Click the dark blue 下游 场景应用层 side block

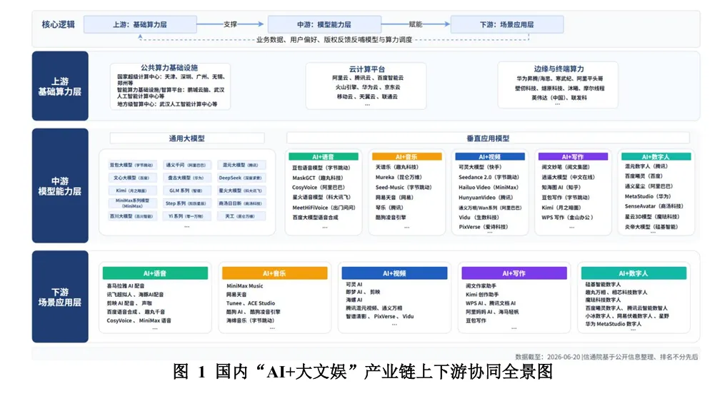pos(60,297)
